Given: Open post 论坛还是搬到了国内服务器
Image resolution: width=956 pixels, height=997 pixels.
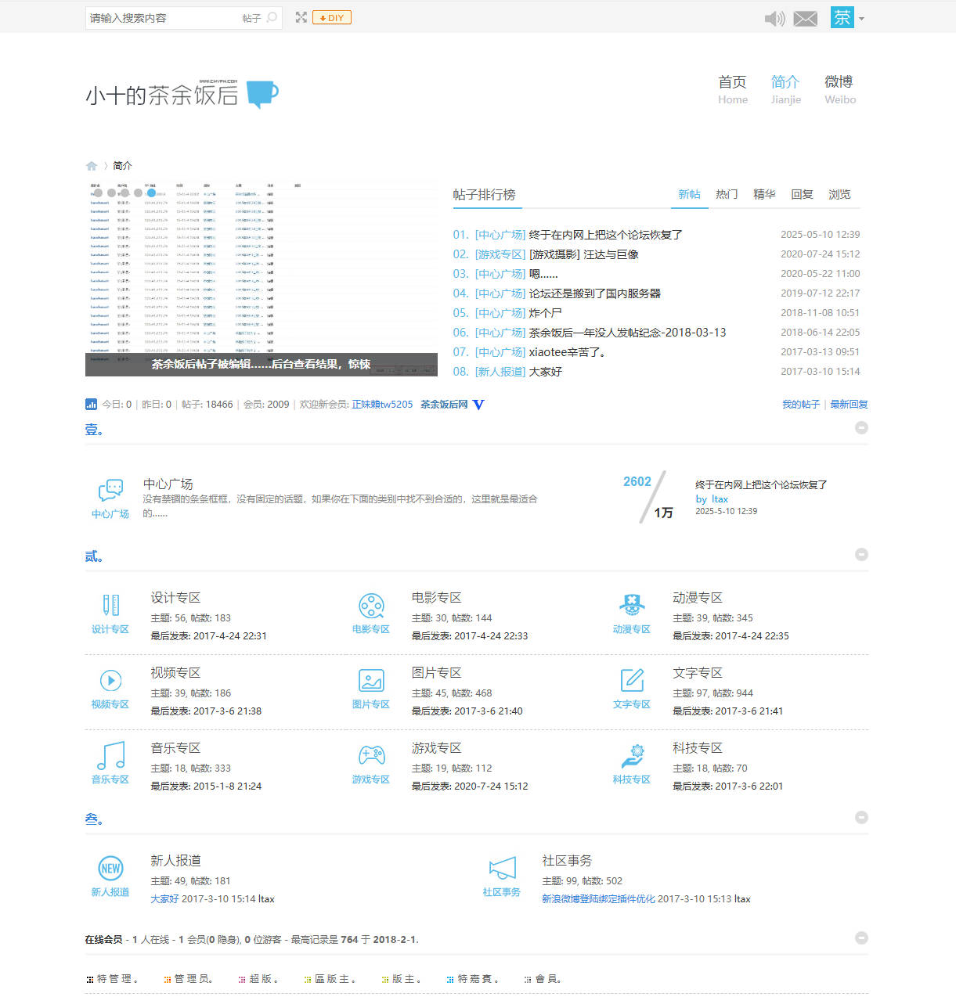Looking at the screenshot, I should pyautogui.click(x=595, y=293).
